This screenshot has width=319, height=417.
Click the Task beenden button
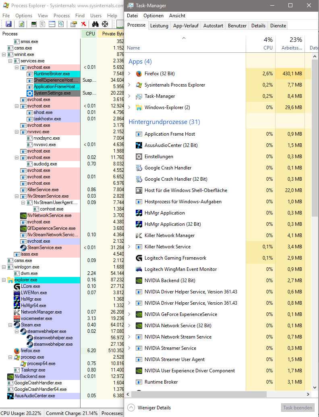(297, 408)
